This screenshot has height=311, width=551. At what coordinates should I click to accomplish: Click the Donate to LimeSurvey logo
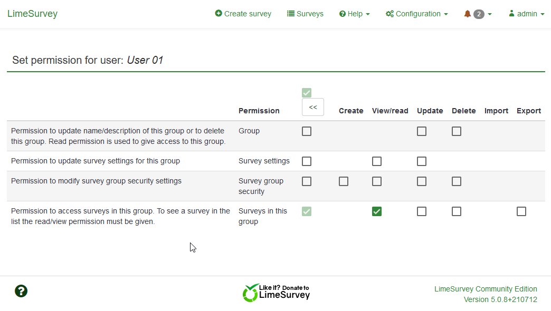pyautogui.click(x=276, y=293)
